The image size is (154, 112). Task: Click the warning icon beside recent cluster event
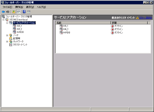pos(137,18)
